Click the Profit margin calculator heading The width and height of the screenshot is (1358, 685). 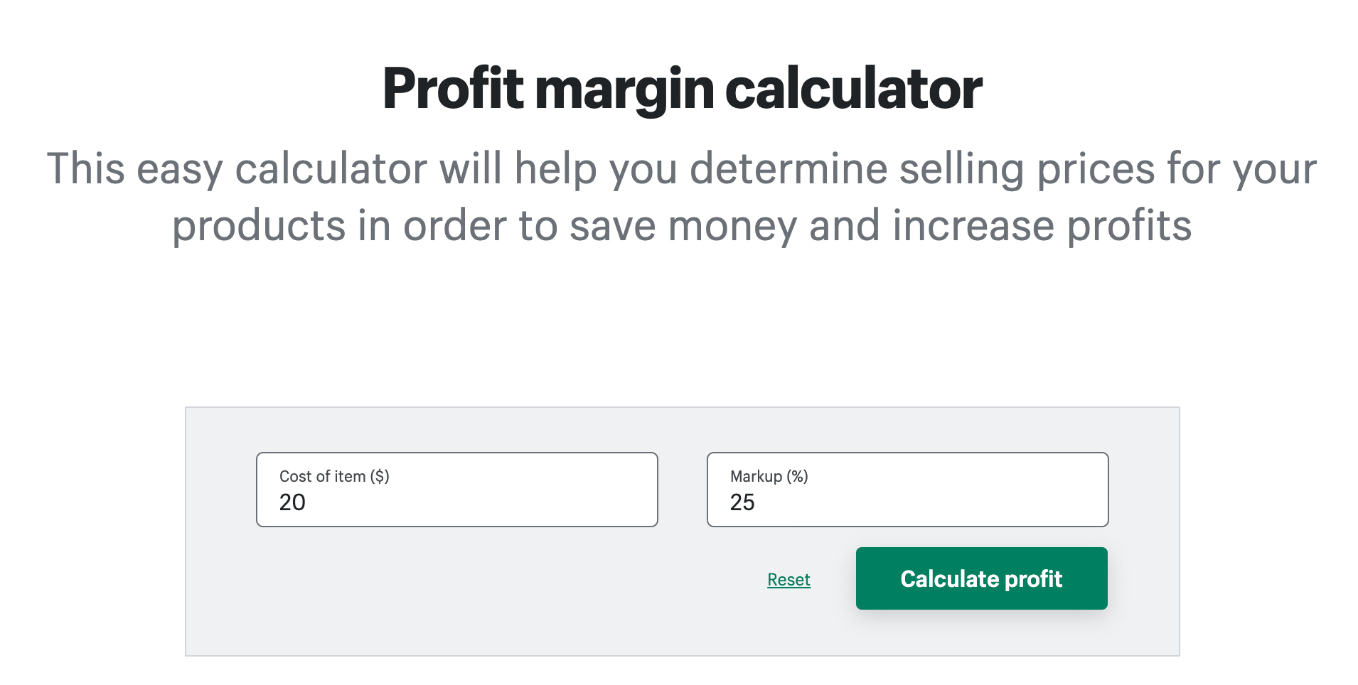(x=679, y=87)
